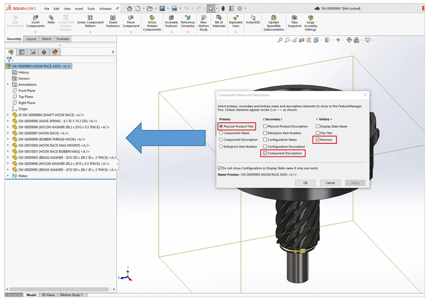Click the OK button in dialog

pos(305,183)
